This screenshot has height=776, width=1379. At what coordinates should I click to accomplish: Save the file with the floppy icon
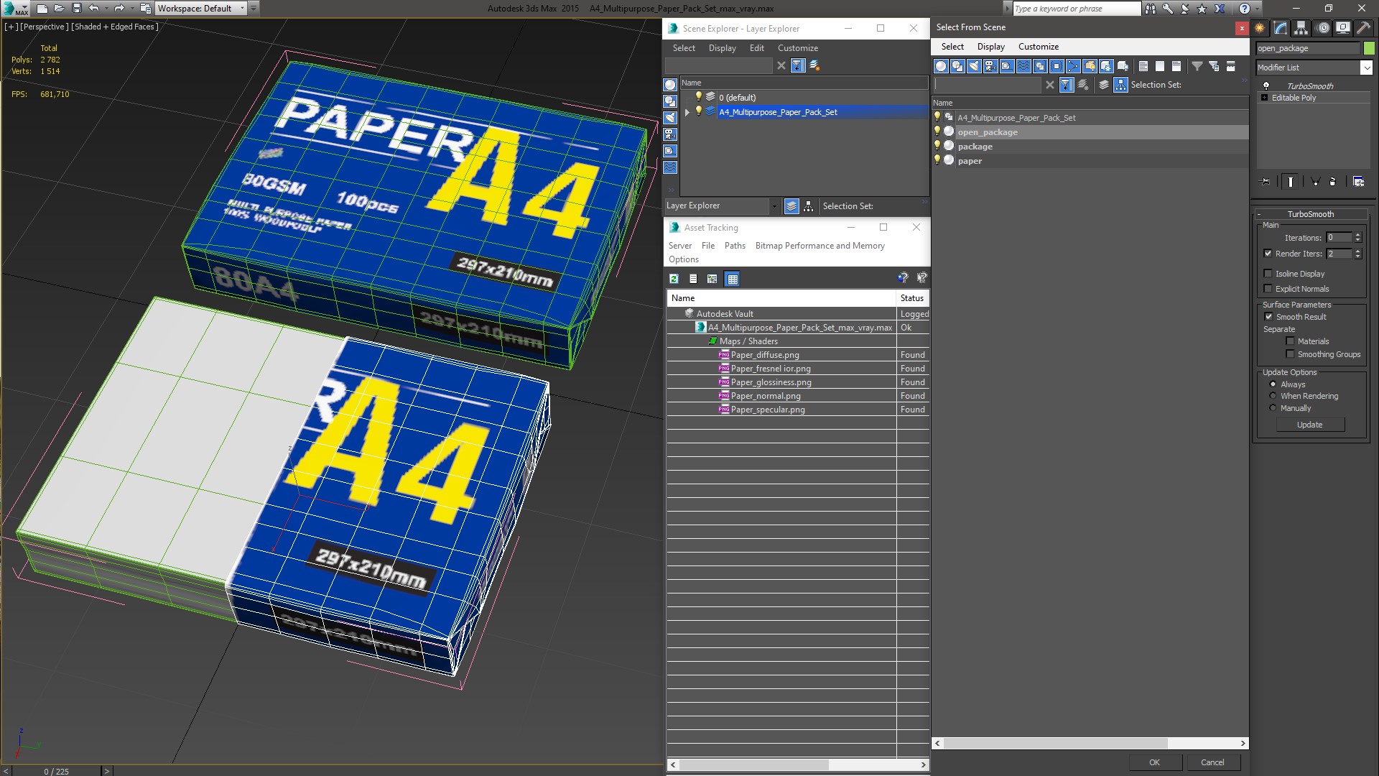tap(77, 9)
